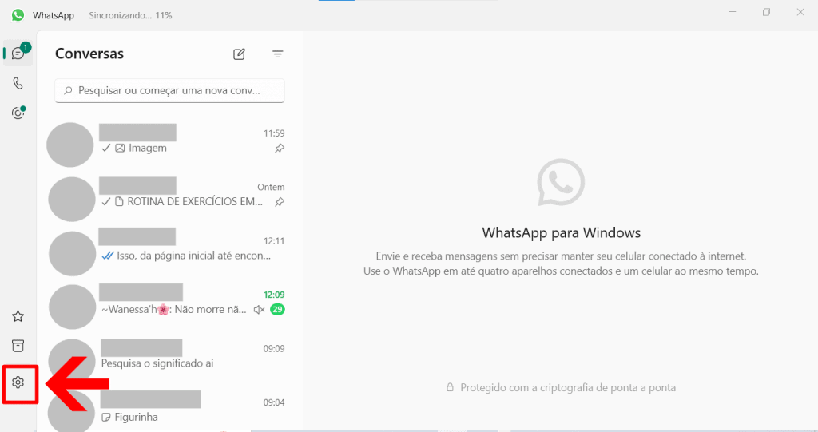
Task: Click avatar of the Ontem chat
Action: click(71, 200)
